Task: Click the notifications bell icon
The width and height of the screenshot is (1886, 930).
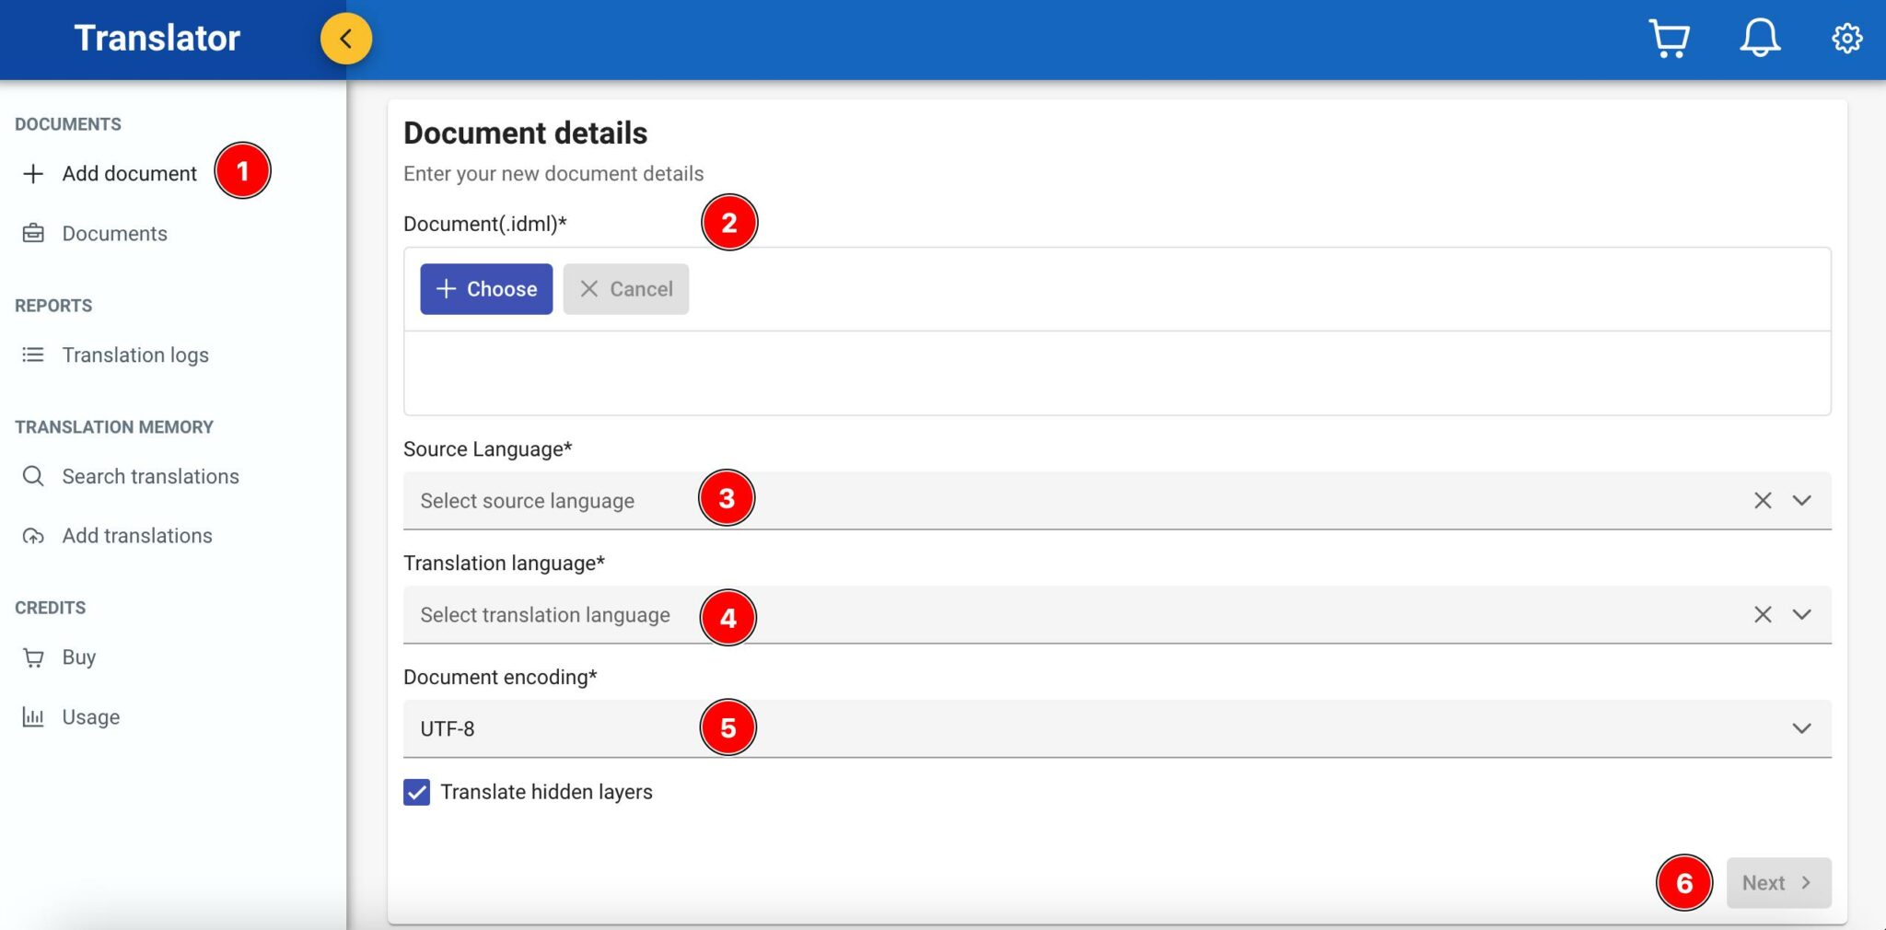Action: 1759,39
